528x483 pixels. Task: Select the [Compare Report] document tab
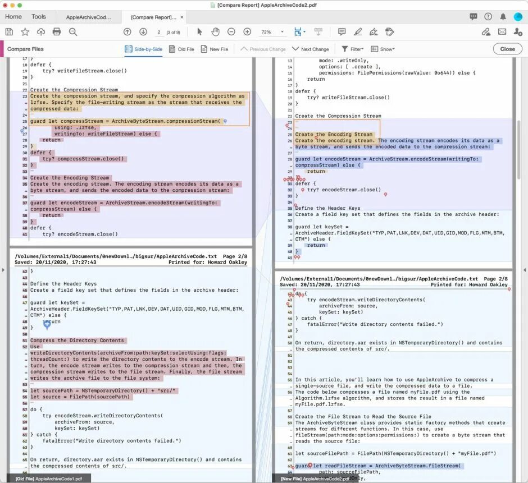click(153, 17)
